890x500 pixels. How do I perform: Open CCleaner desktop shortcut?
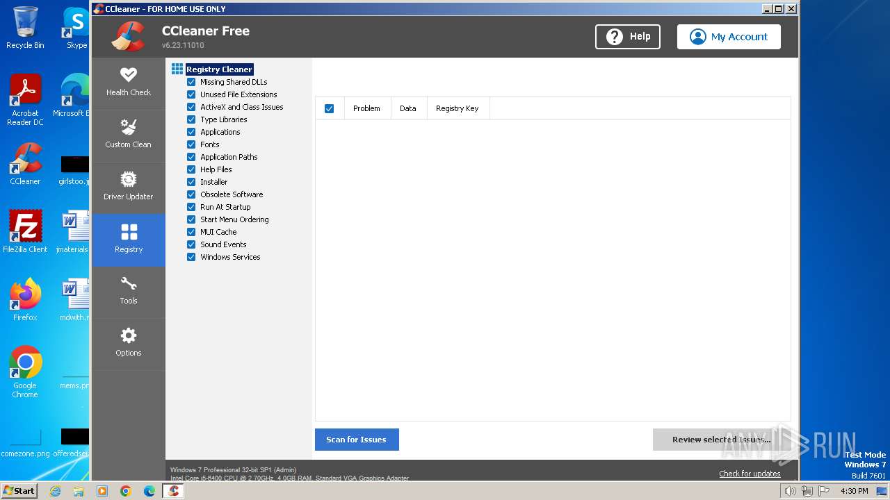coord(25,165)
